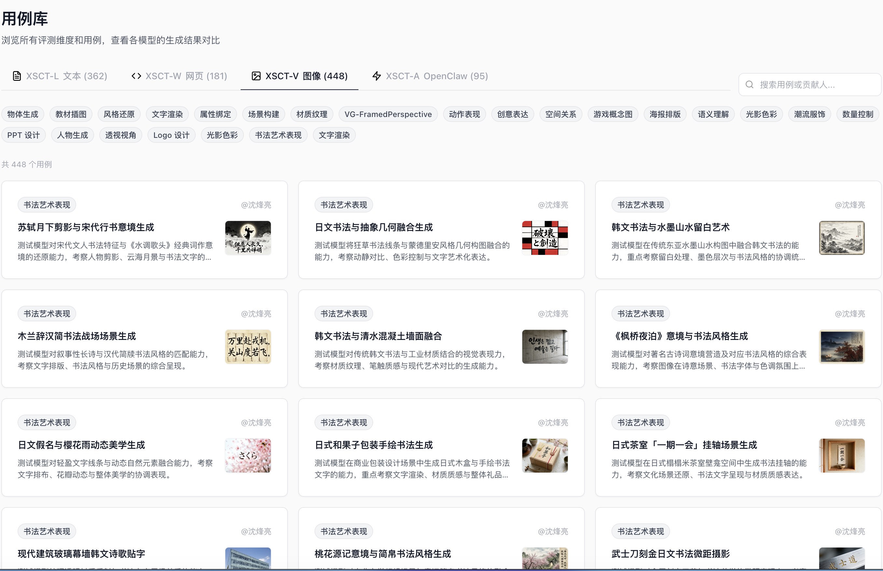This screenshot has height=571, width=883.
Task: Open the 木兰辞汉简 calligraphy thumbnail
Action: [248, 347]
